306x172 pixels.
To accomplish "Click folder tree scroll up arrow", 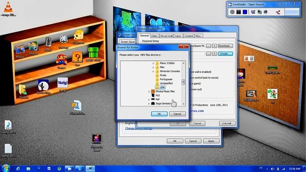I will click(x=183, y=63).
